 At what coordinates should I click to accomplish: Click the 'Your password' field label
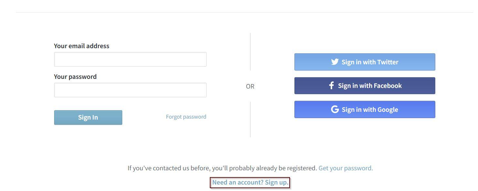coord(75,77)
